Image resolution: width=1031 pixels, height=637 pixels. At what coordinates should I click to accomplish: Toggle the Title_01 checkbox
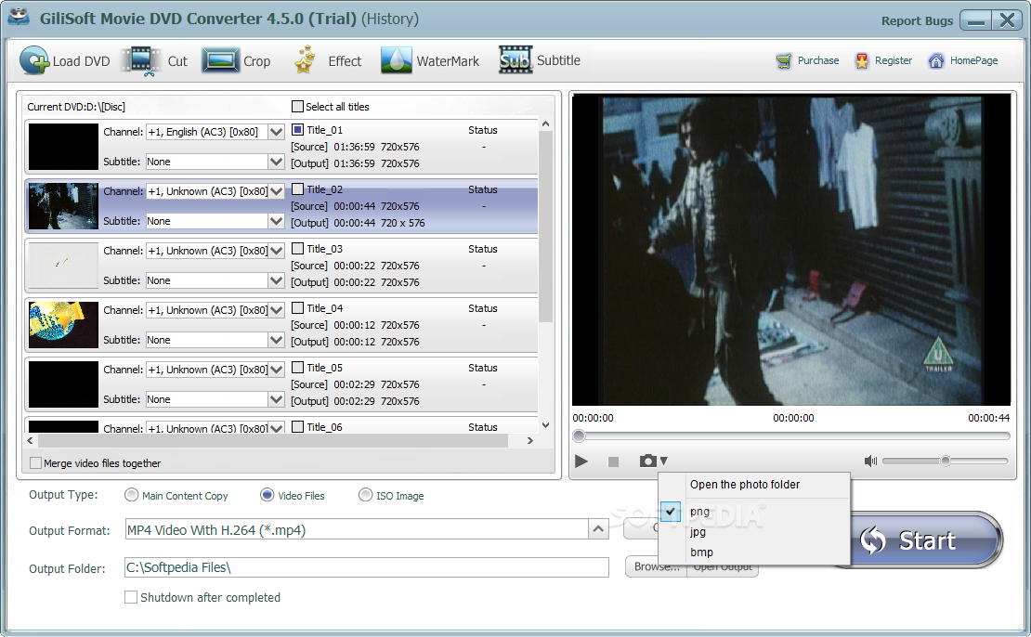click(297, 129)
